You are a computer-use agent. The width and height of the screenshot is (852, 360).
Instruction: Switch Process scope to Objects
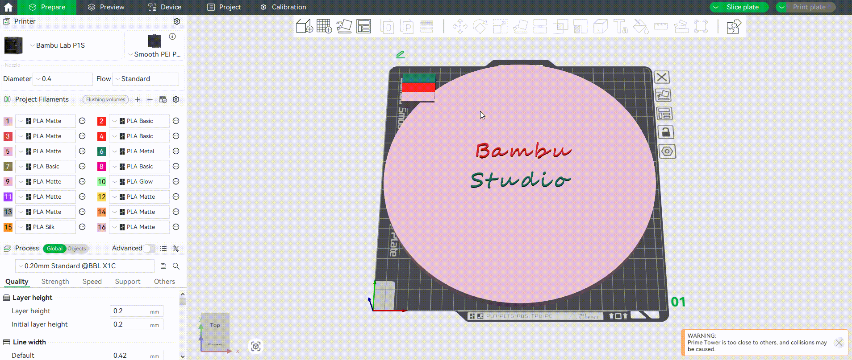point(77,249)
